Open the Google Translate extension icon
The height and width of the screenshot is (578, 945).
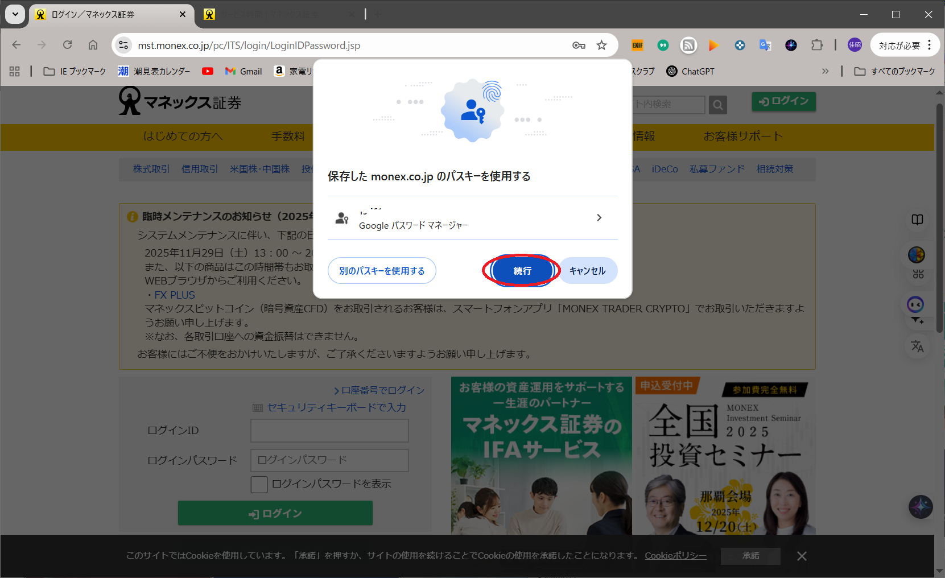765,46
